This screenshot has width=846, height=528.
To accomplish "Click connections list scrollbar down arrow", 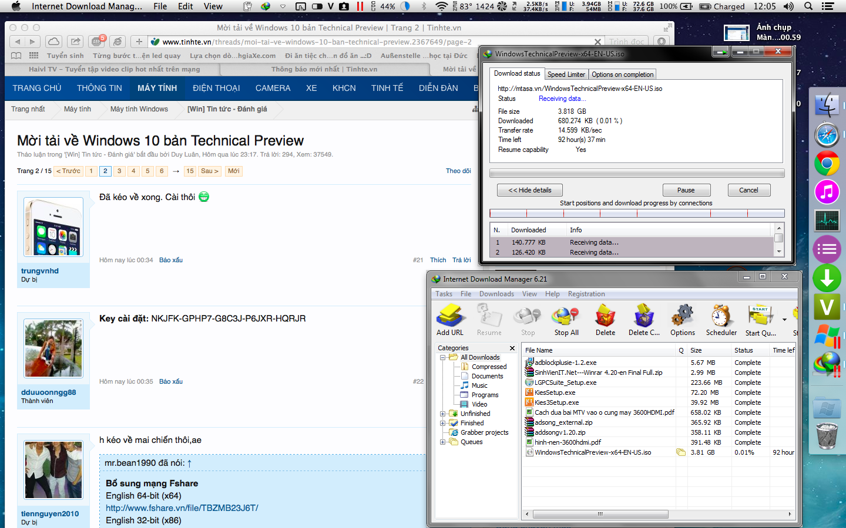I will click(779, 252).
